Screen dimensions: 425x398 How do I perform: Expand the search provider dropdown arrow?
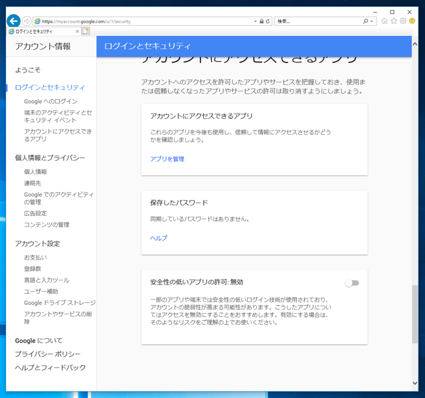pyautogui.click(x=372, y=21)
